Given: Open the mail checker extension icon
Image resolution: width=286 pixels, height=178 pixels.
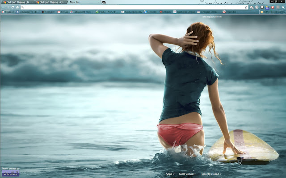Looking at the screenshot, I should click(x=252, y=7).
